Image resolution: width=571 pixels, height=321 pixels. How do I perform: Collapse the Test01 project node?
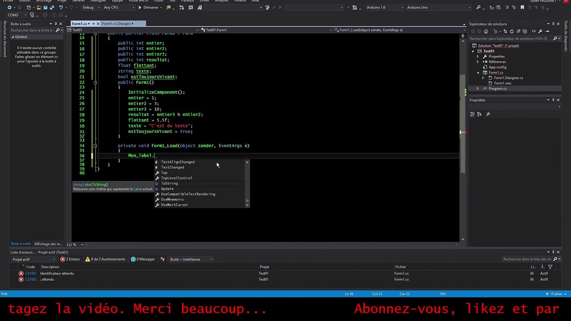(x=473, y=51)
